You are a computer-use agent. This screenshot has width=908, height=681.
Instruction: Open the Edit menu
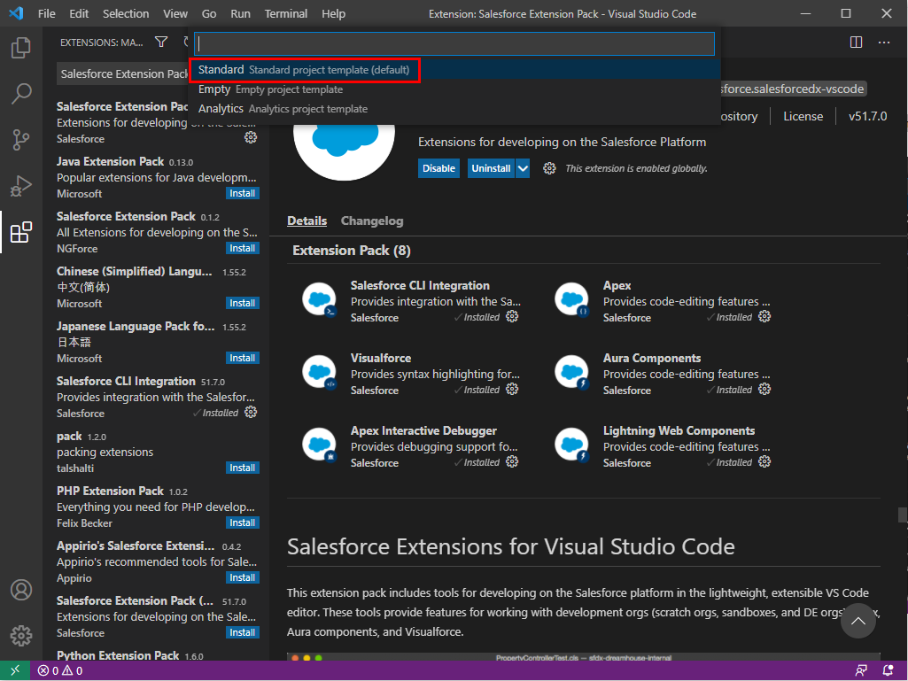(79, 13)
